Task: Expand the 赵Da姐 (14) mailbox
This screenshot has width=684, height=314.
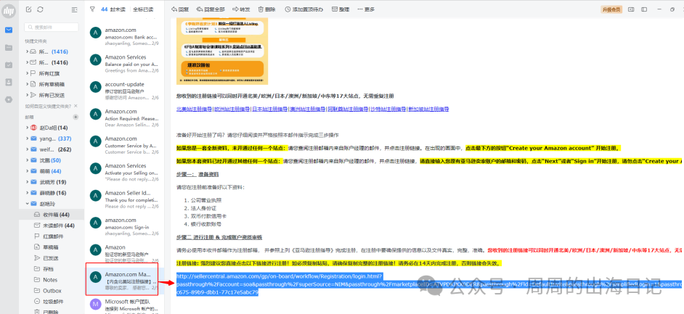Action: click(x=27, y=128)
